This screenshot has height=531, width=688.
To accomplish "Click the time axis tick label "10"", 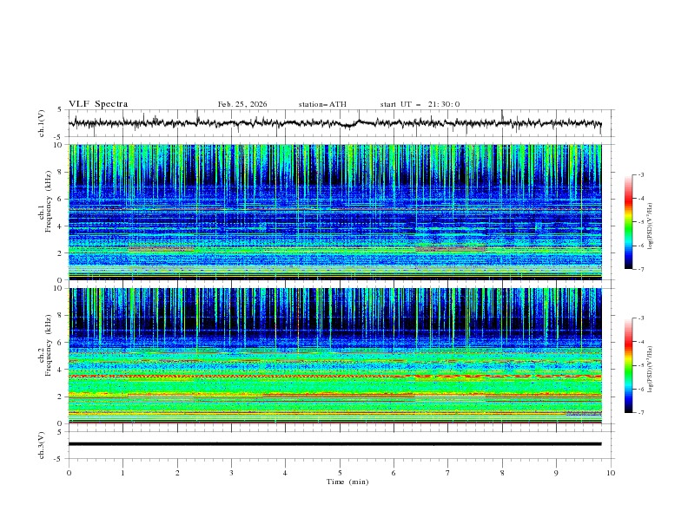I will click(611, 473).
